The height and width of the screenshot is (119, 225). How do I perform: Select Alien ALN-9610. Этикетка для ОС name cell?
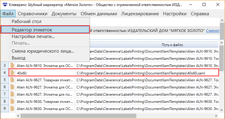(x=45, y=66)
